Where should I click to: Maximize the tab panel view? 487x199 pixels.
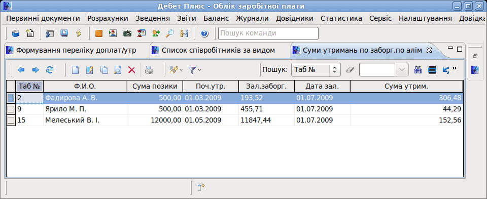(460, 49)
